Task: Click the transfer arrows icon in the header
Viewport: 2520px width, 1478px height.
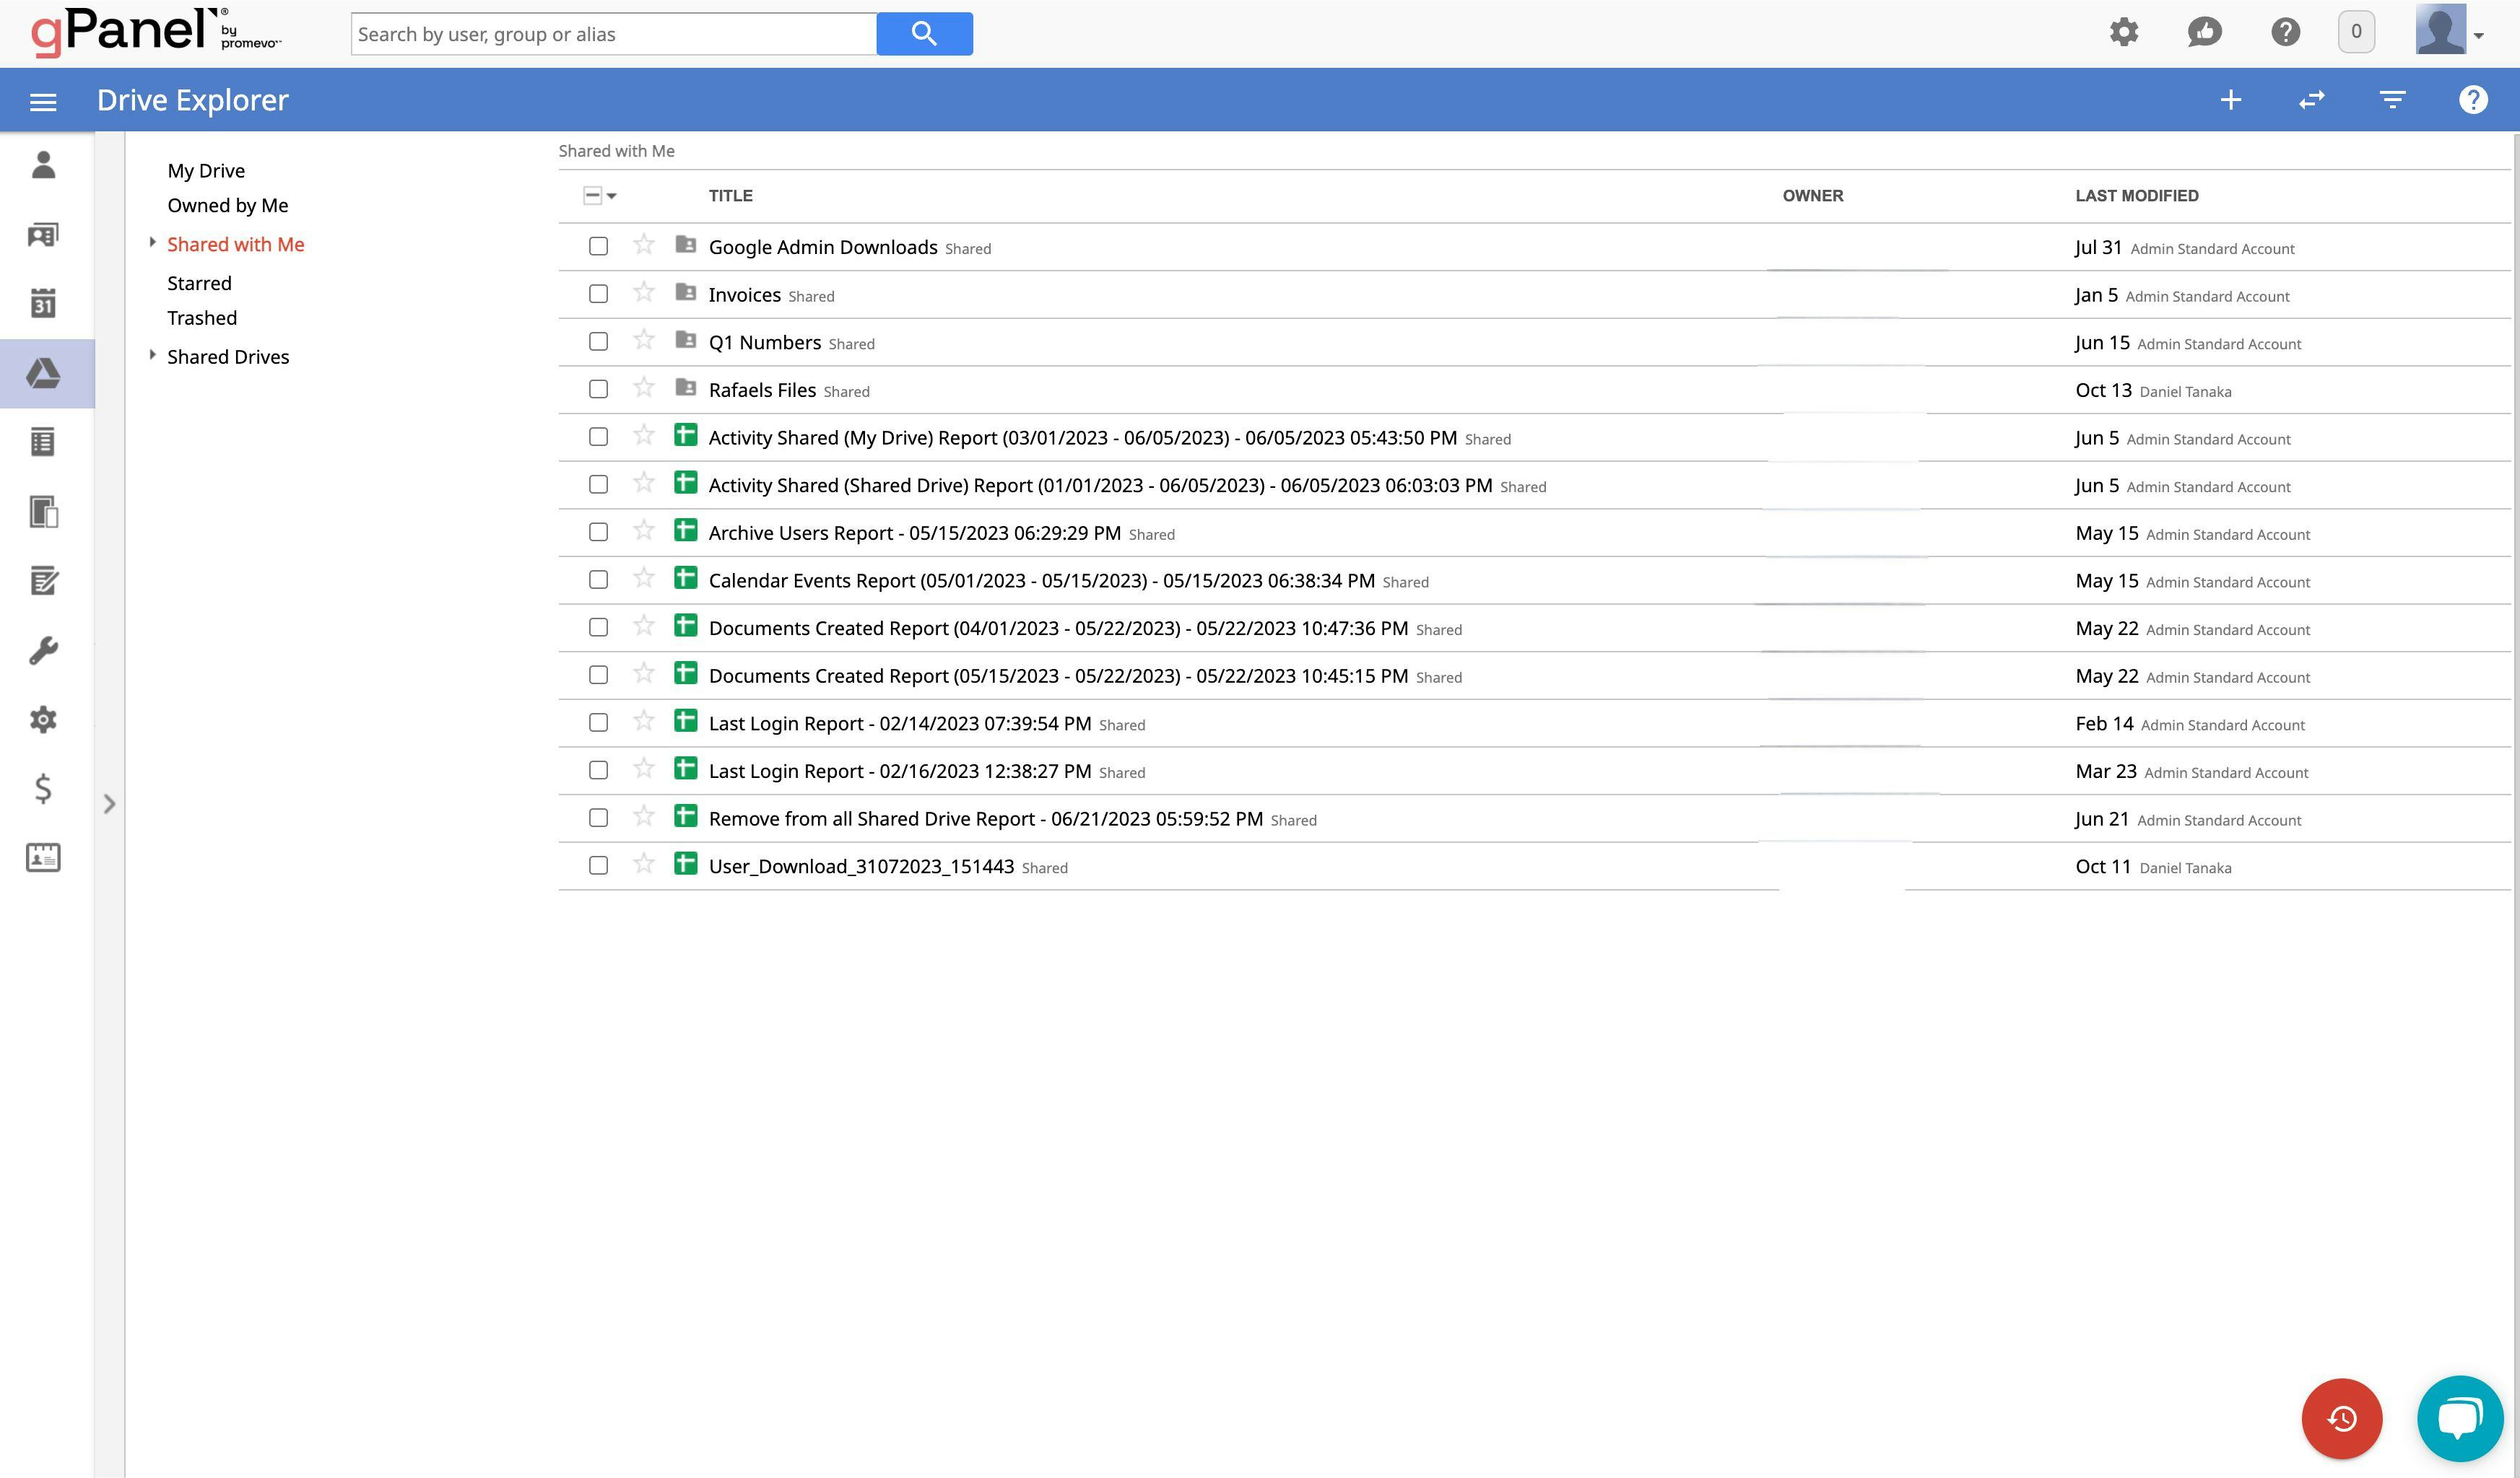Action: pyautogui.click(x=2311, y=100)
